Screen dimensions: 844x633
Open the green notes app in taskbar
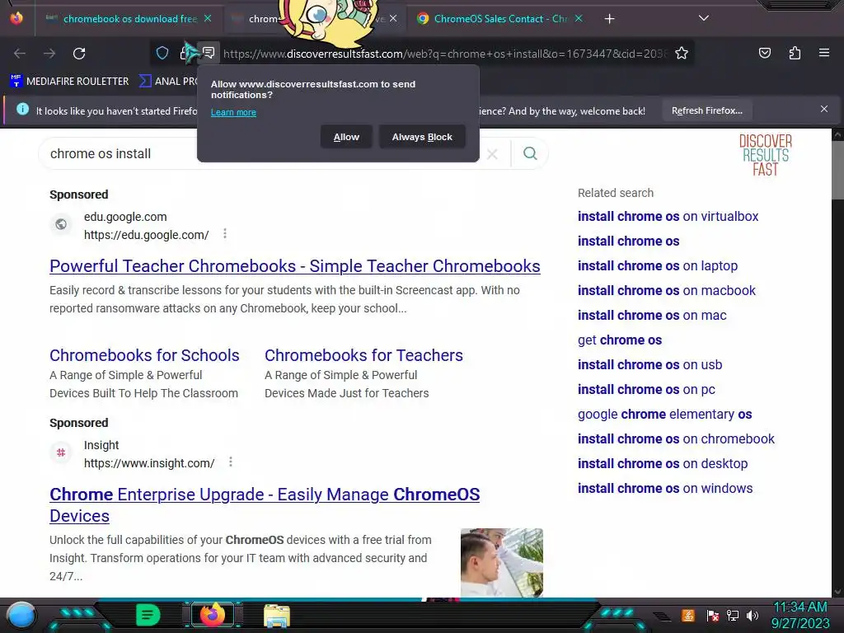pos(148,615)
